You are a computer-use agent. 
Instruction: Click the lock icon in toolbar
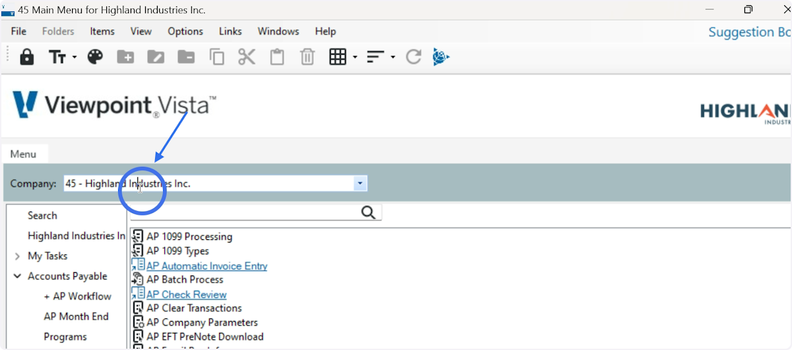click(27, 57)
